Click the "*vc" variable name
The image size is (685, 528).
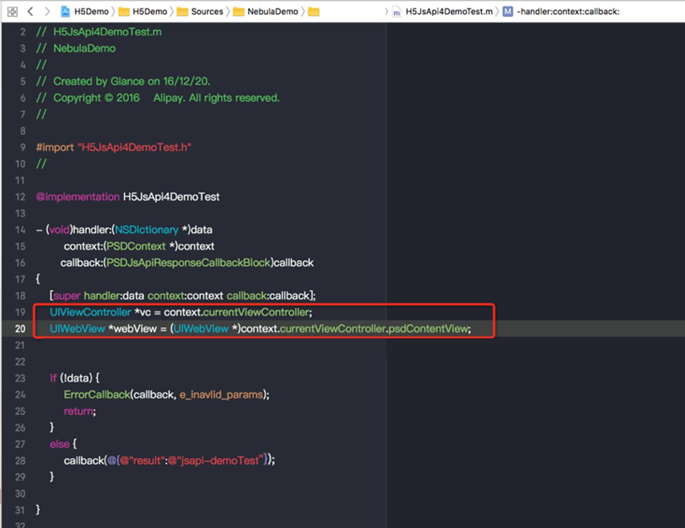click(143, 312)
